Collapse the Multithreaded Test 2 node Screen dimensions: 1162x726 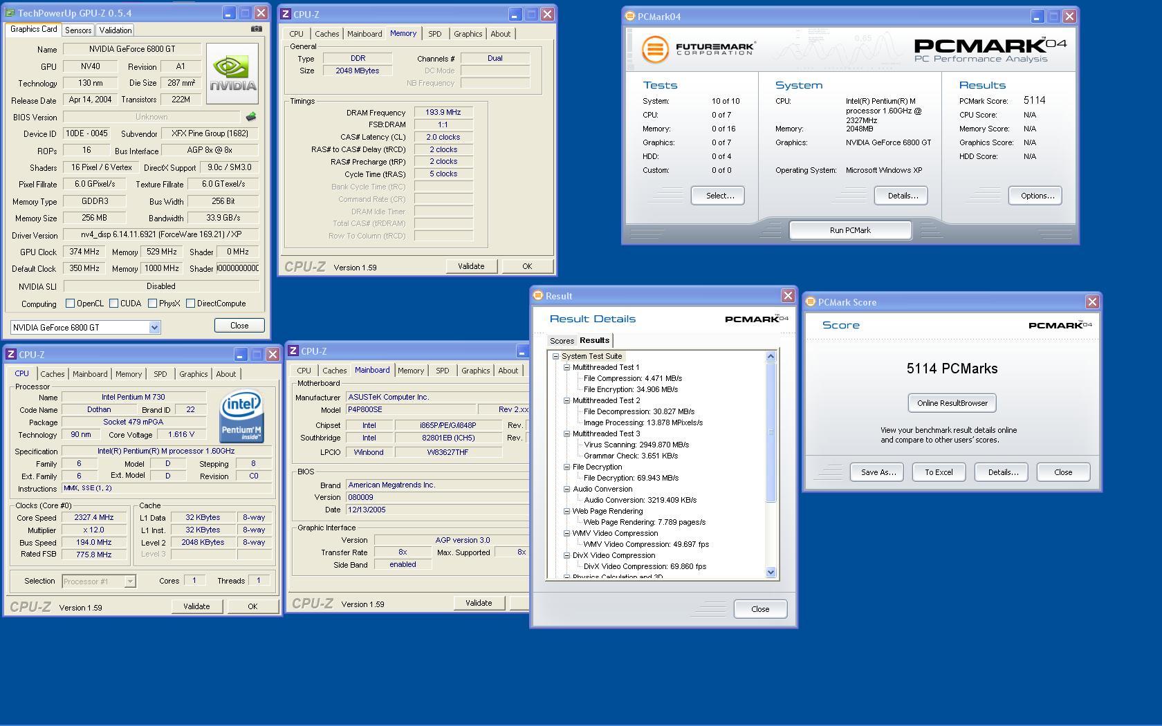tap(566, 400)
